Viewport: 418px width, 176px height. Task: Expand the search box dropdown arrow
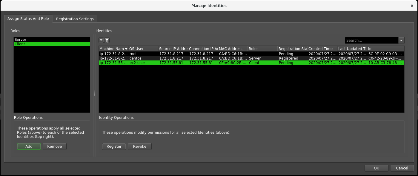pos(401,40)
